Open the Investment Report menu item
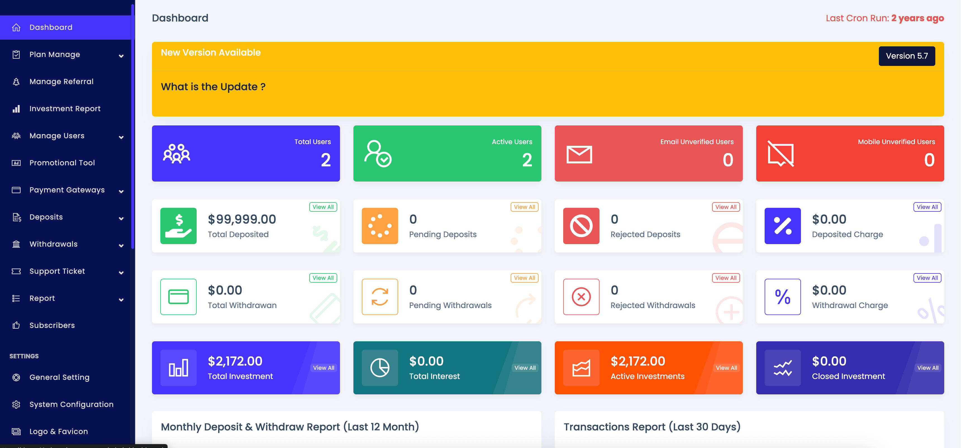The width and height of the screenshot is (961, 448). click(x=65, y=109)
